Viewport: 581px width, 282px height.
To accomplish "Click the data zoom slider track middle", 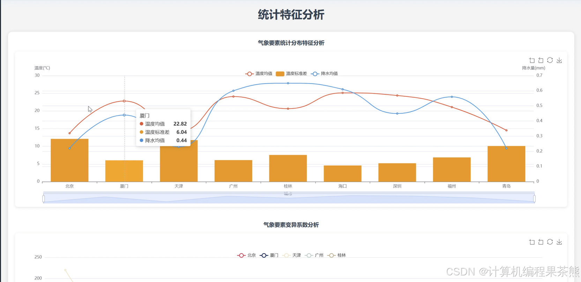I will [x=289, y=198].
